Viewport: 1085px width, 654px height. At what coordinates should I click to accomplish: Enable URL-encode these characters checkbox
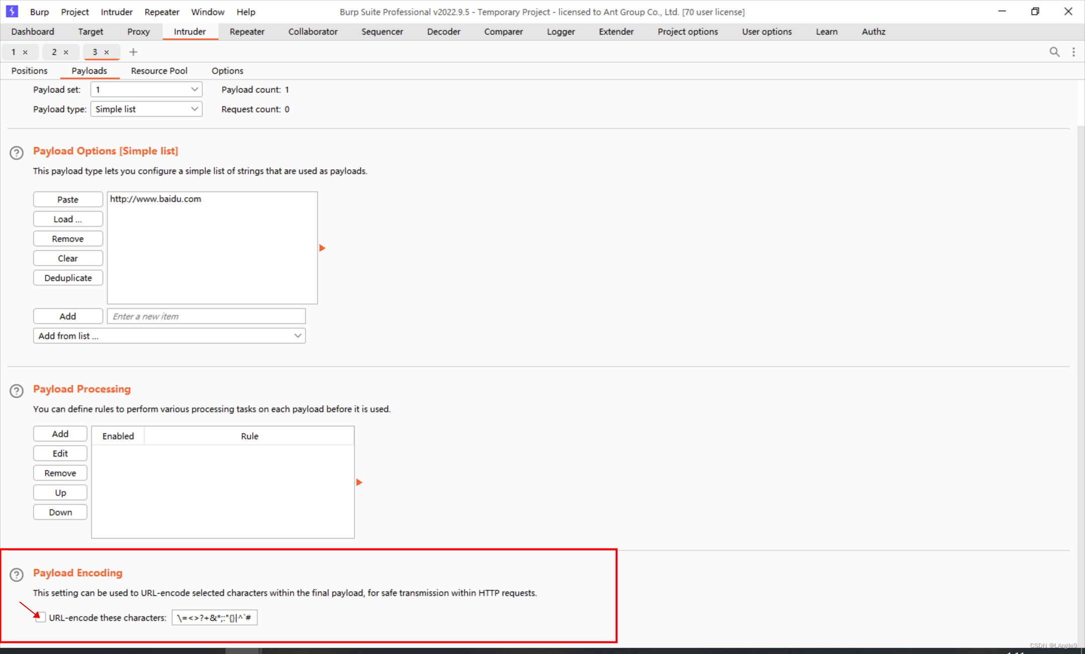pyautogui.click(x=41, y=617)
